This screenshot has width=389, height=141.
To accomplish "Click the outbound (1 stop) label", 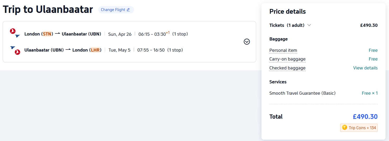I will (x=180, y=34).
